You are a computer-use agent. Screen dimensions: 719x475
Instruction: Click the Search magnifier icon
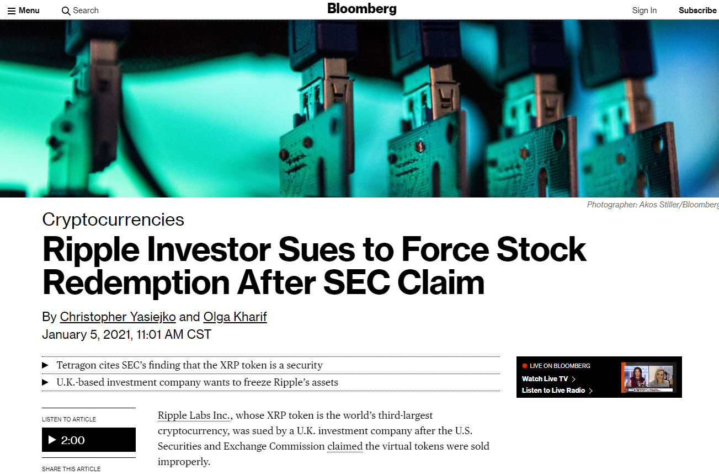click(66, 10)
